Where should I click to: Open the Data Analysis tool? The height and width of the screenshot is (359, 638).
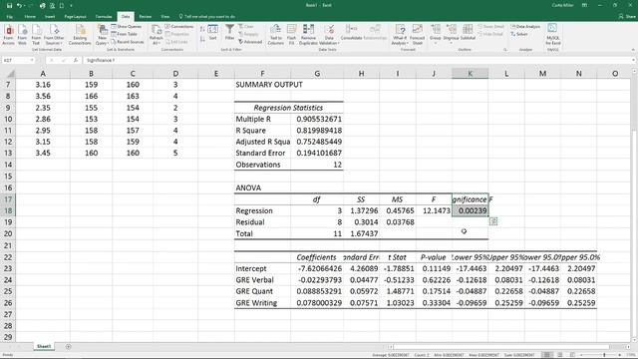[525, 27]
